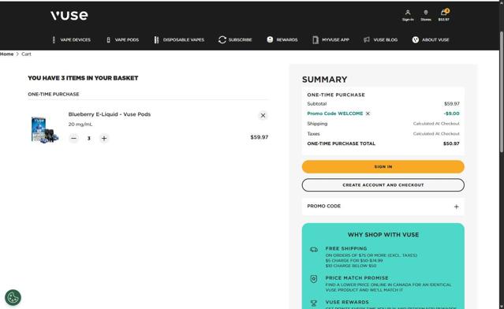Click Blueberry E-Liquid - Vuse Pods title
The width and height of the screenshot is (504, 309).
tap(110, 114)
